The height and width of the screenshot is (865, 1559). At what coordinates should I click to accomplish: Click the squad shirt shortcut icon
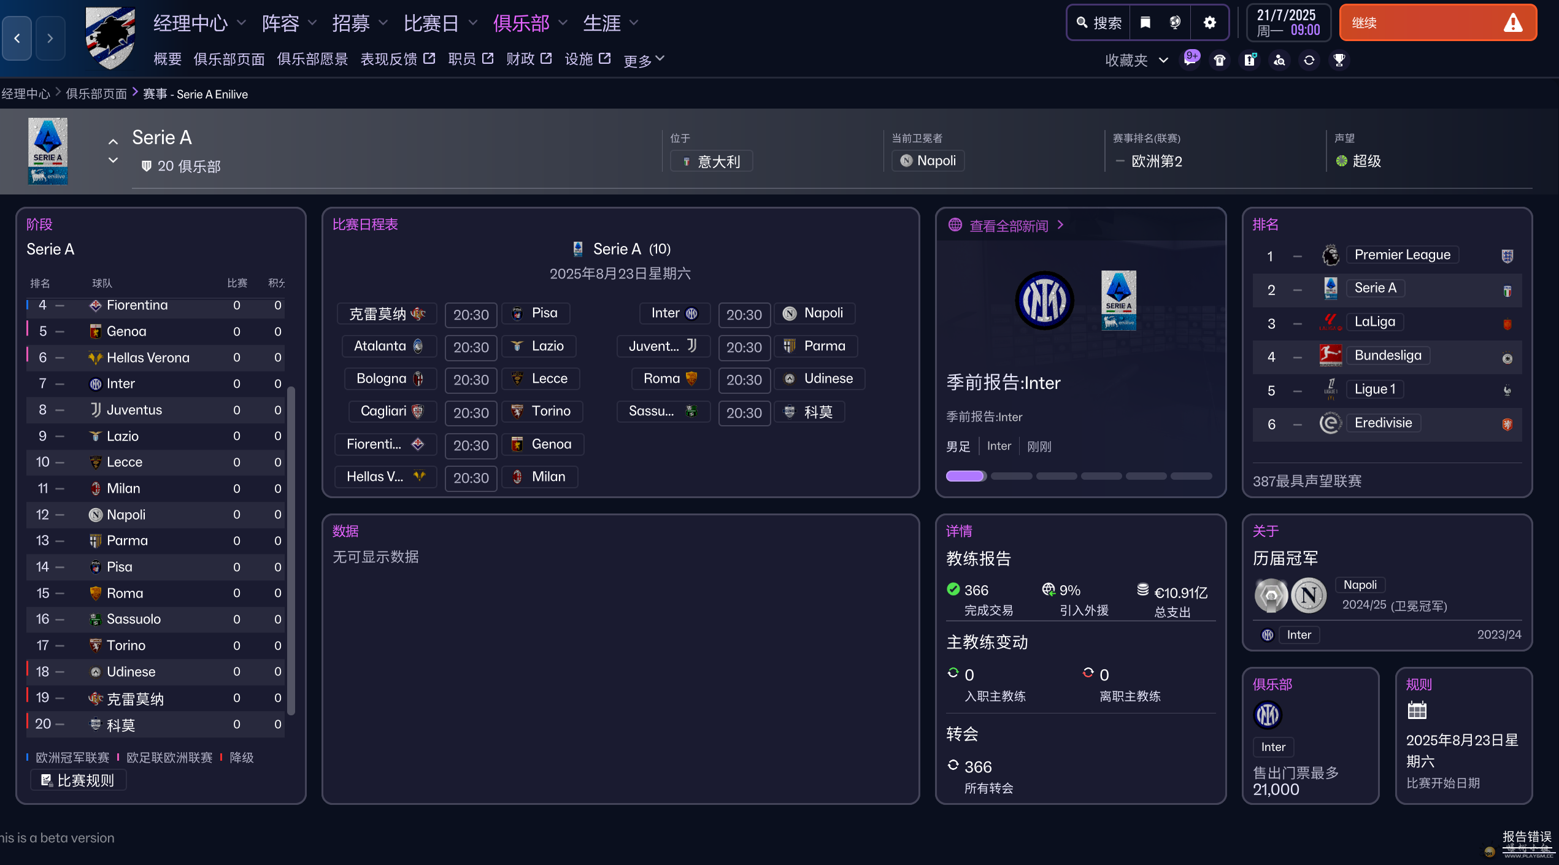[x=1220, y=60]
